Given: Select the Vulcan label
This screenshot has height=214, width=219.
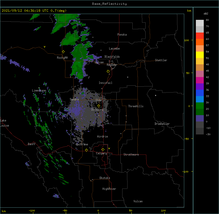Looking at the screenshot, I should click(138, 201).
